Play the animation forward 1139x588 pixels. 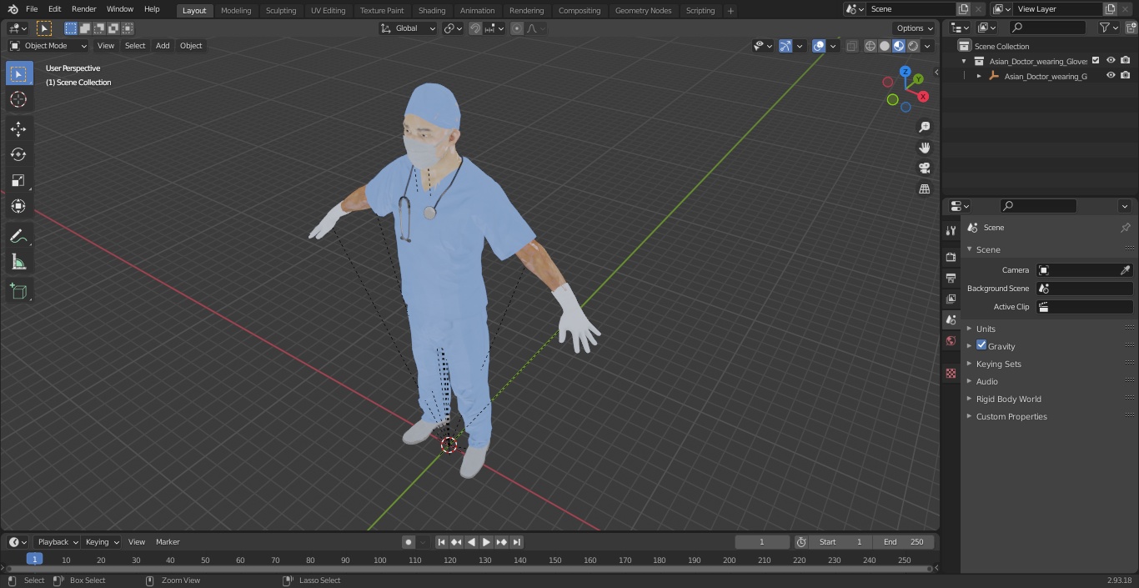[x=486, y=542]
